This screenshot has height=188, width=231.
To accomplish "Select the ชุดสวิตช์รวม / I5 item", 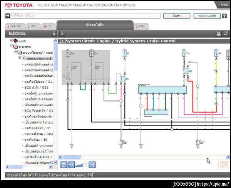I will 35,140.
